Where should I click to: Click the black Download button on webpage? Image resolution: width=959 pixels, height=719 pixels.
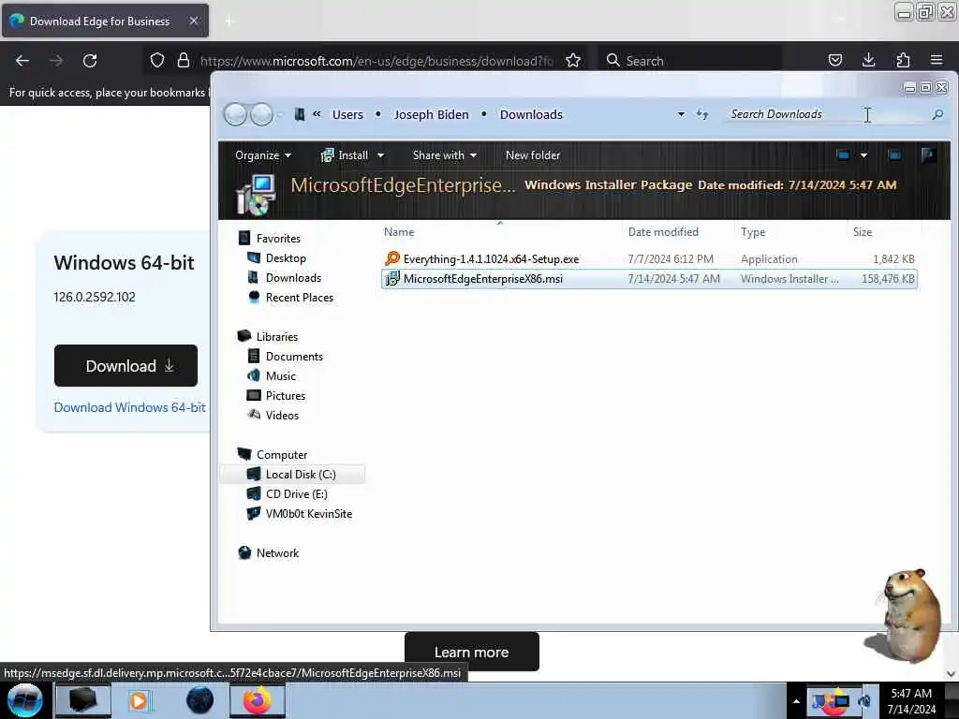pos(126,366)
